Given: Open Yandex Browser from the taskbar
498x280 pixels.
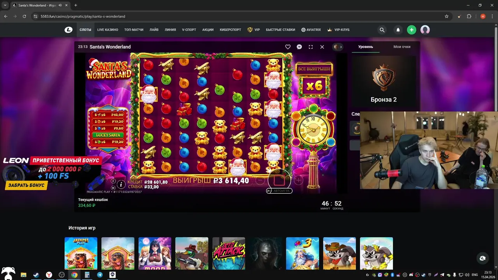Looking at the screenshot, I should click(49, 275).
